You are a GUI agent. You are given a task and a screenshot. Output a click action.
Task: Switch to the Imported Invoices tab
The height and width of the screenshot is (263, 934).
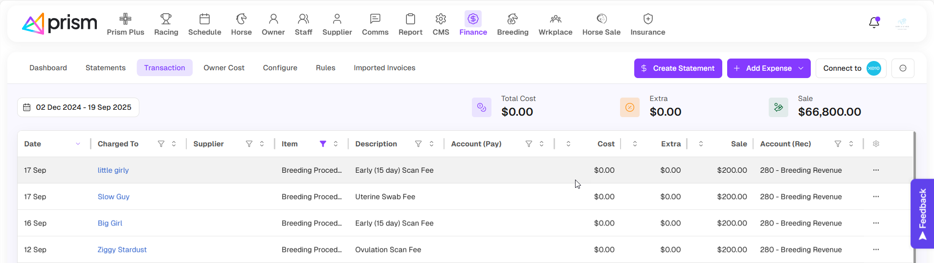tap(384, 68)
